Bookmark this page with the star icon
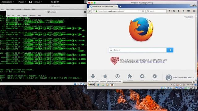Viewport: 198px width, 111px height. point(169,11)
